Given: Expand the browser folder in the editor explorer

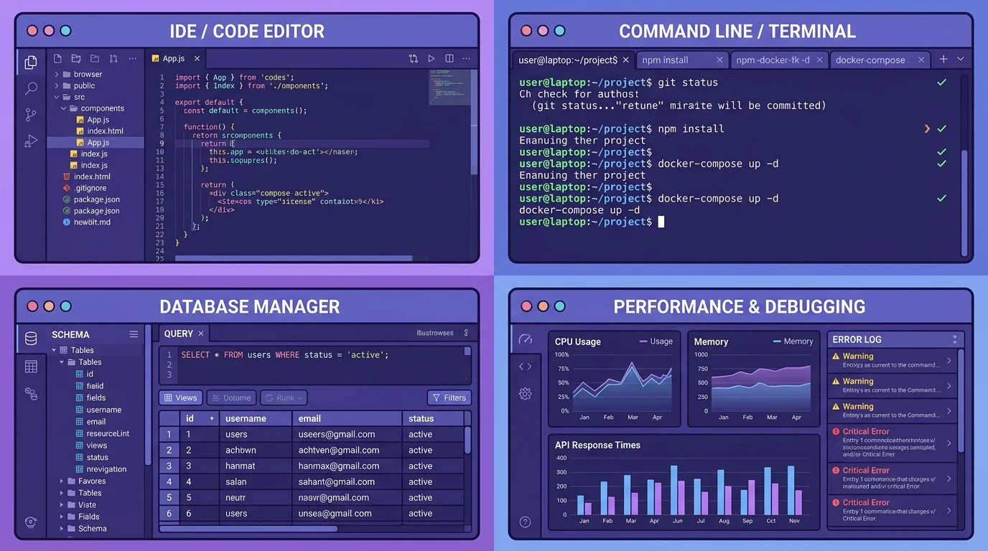Looking at the screenshot, I should click(x=57, y=74).
